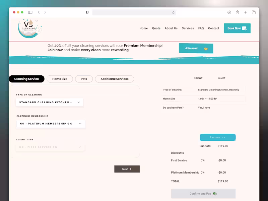Click the share icon in the browser toolbar
This screenshot has width=268, height=201.
tap(238, 12)
